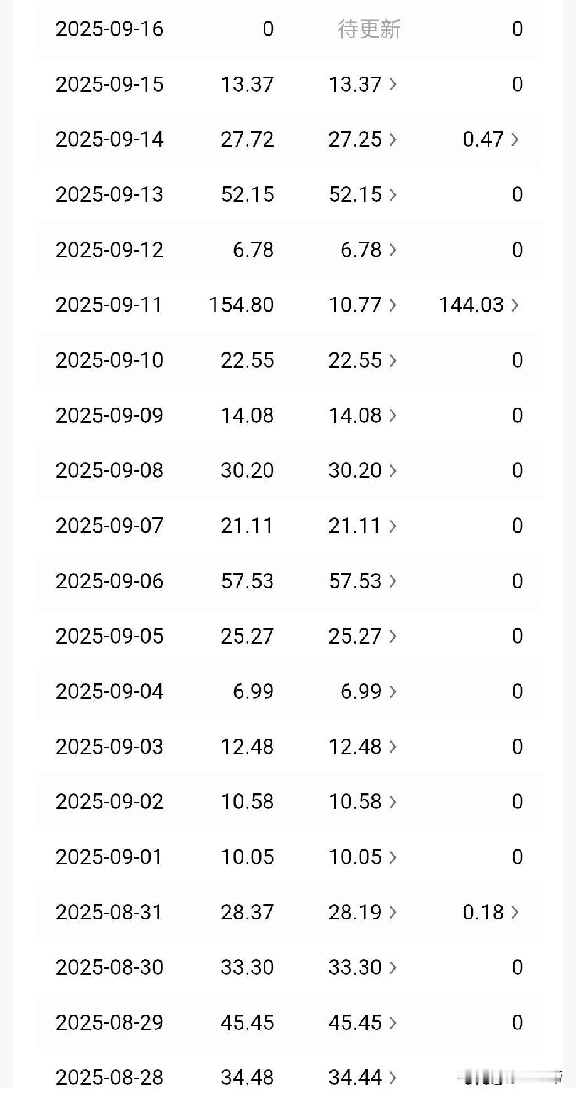Expand the 14.08 details arrow for 2025-09-09

pos(393,415)
